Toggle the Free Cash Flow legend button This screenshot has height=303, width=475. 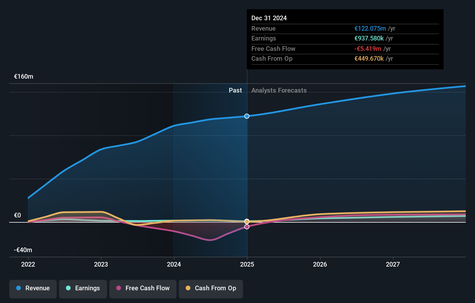coord(143,289)
